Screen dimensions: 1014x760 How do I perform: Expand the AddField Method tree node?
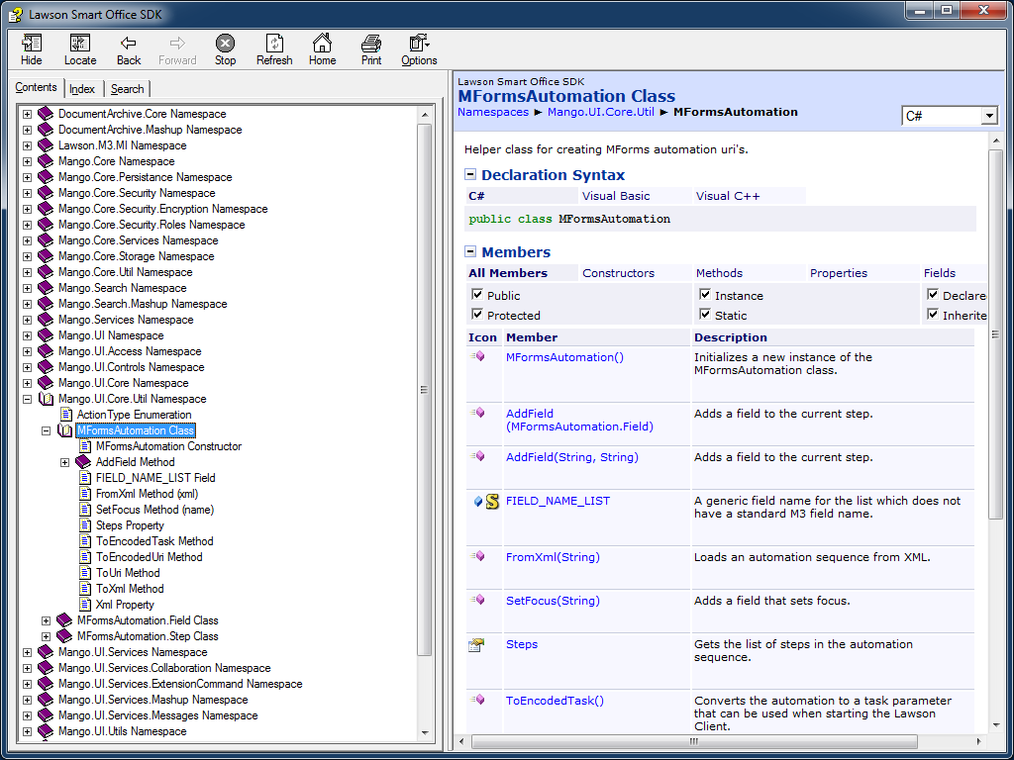65,462
